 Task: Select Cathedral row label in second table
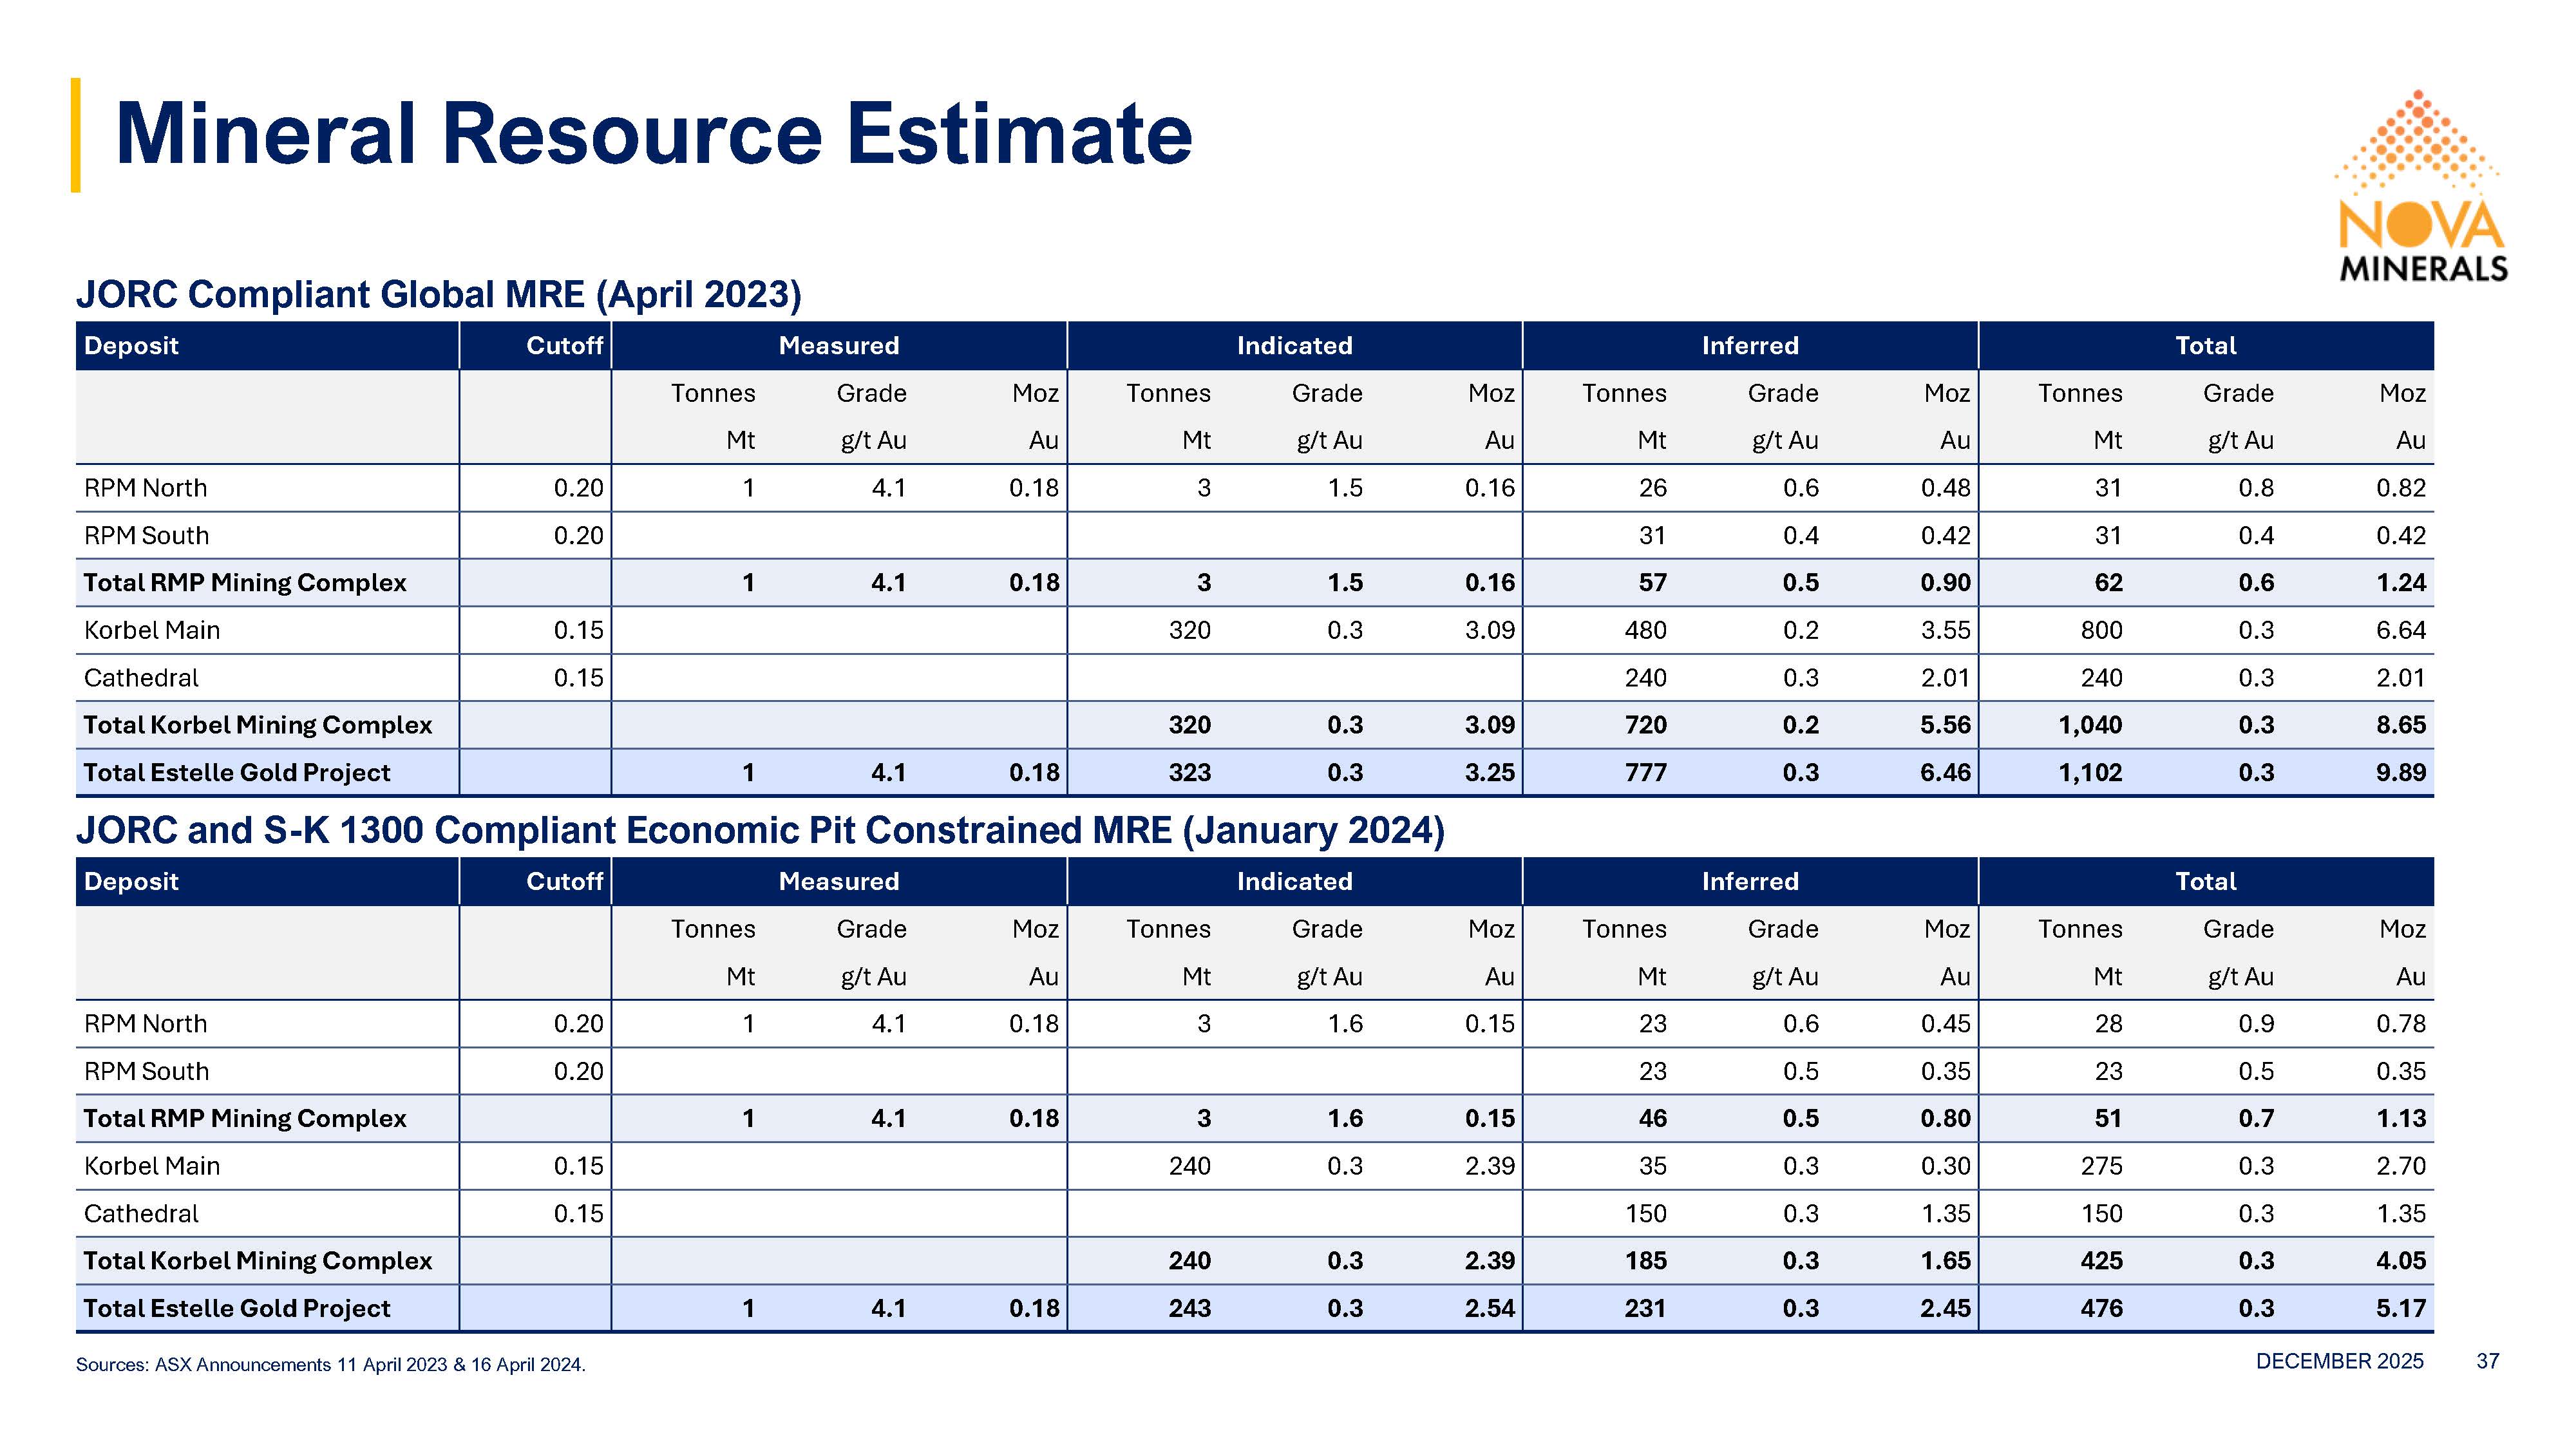click(x=141, y=1213)
